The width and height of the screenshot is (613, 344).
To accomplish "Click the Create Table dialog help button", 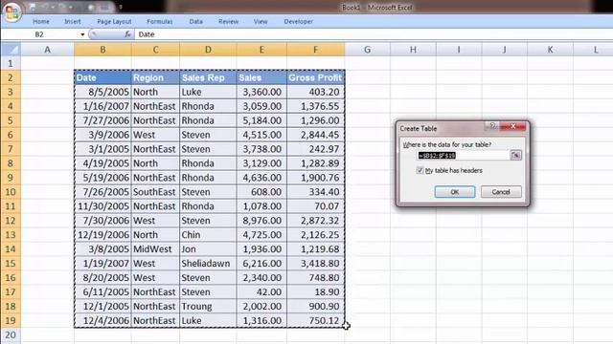I will point(492,126).
